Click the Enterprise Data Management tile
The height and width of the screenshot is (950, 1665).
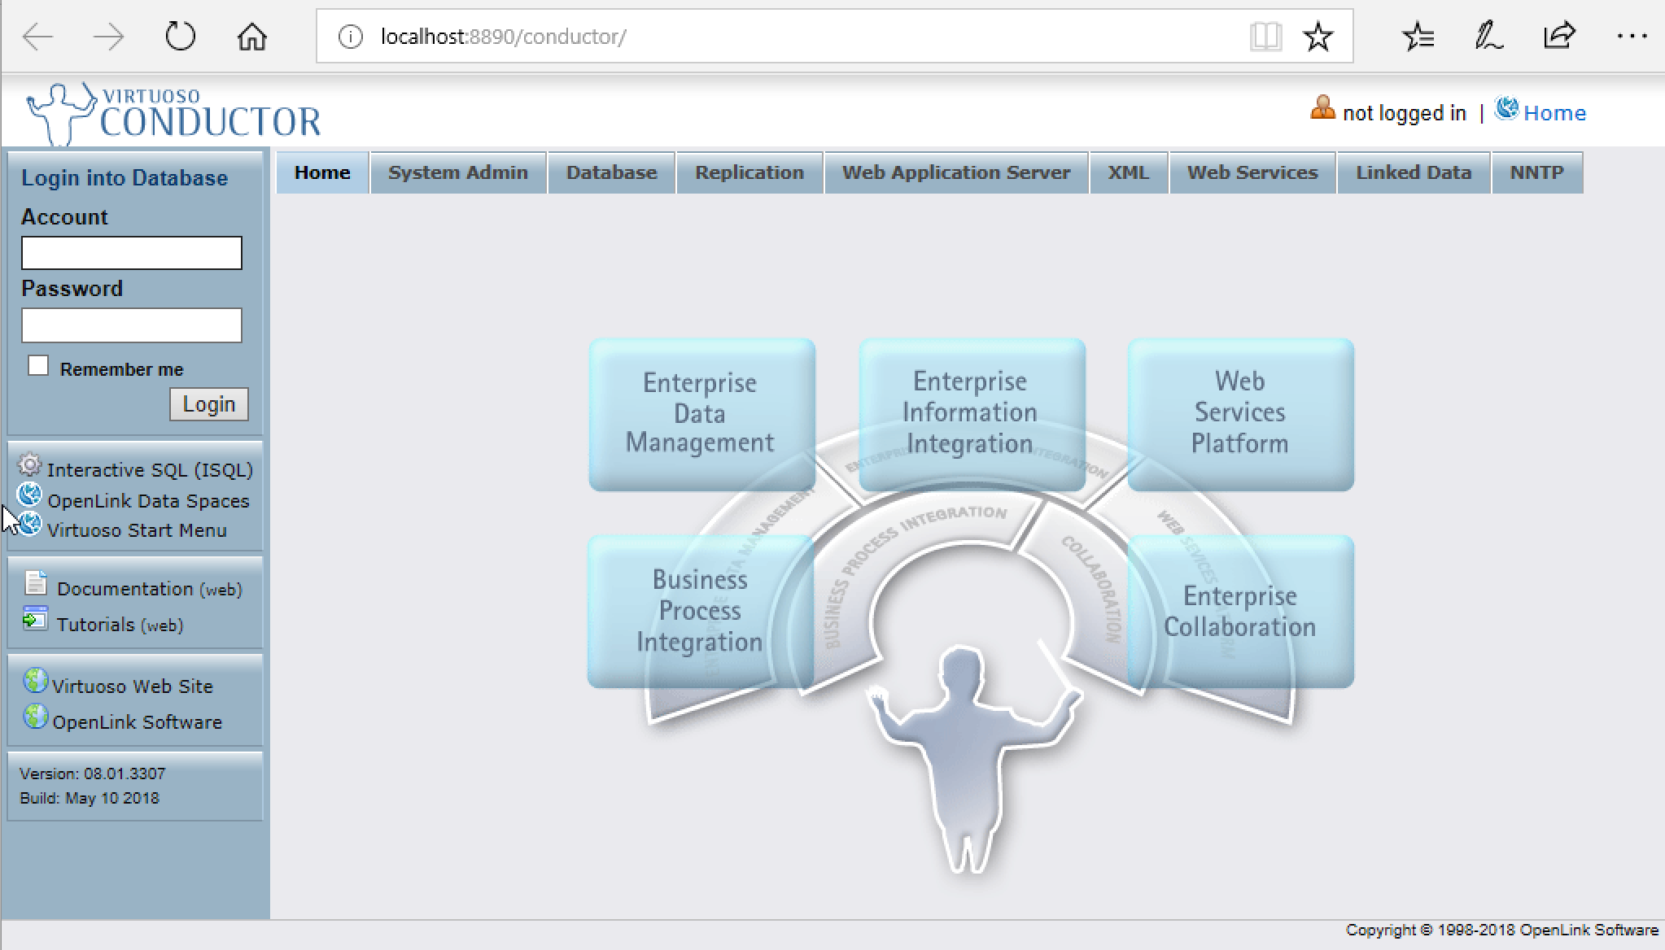click(x=701, y=414)
